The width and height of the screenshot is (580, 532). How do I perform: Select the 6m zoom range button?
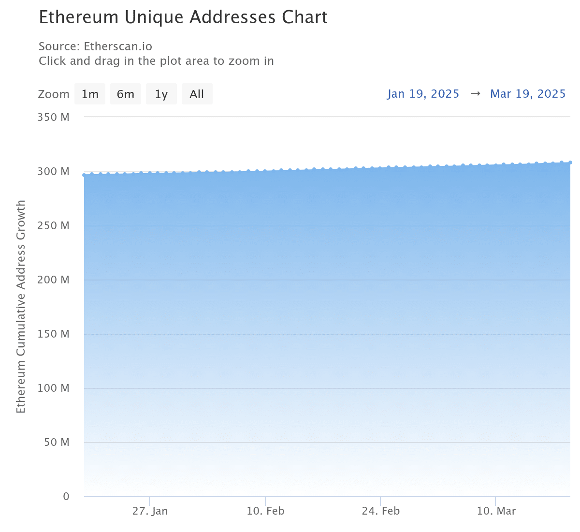(126, 94)
